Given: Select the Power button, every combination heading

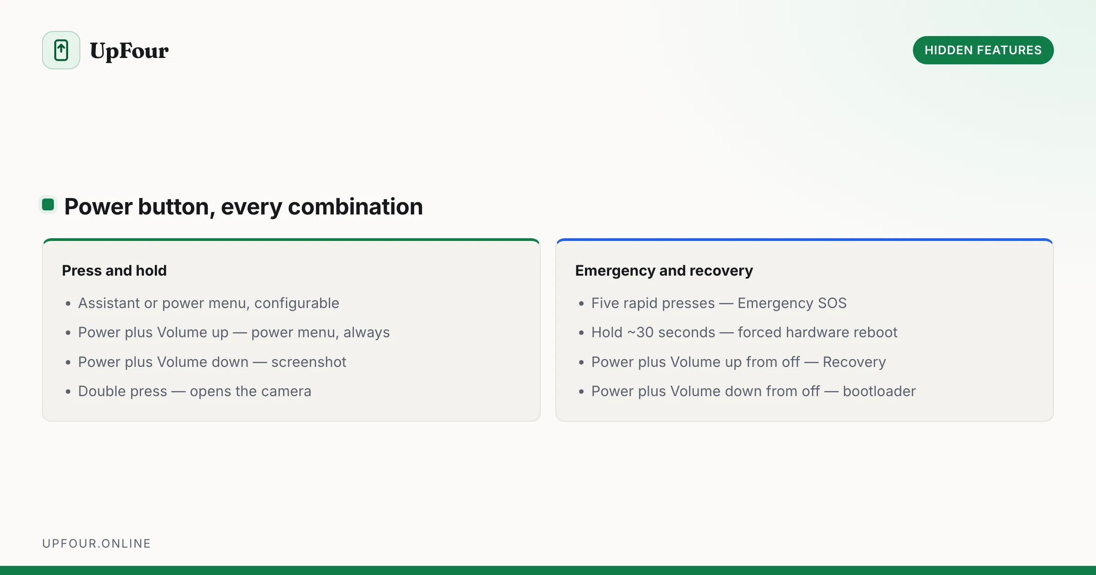Looking at the screenshot, I should [x=243, y=206].
